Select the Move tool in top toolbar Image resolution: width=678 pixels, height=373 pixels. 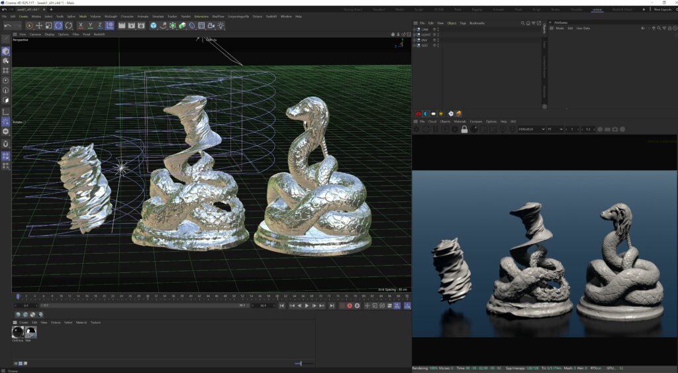(39, 26)
